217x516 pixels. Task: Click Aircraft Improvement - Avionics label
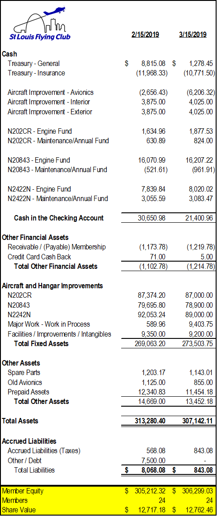[x=51, y=93]
